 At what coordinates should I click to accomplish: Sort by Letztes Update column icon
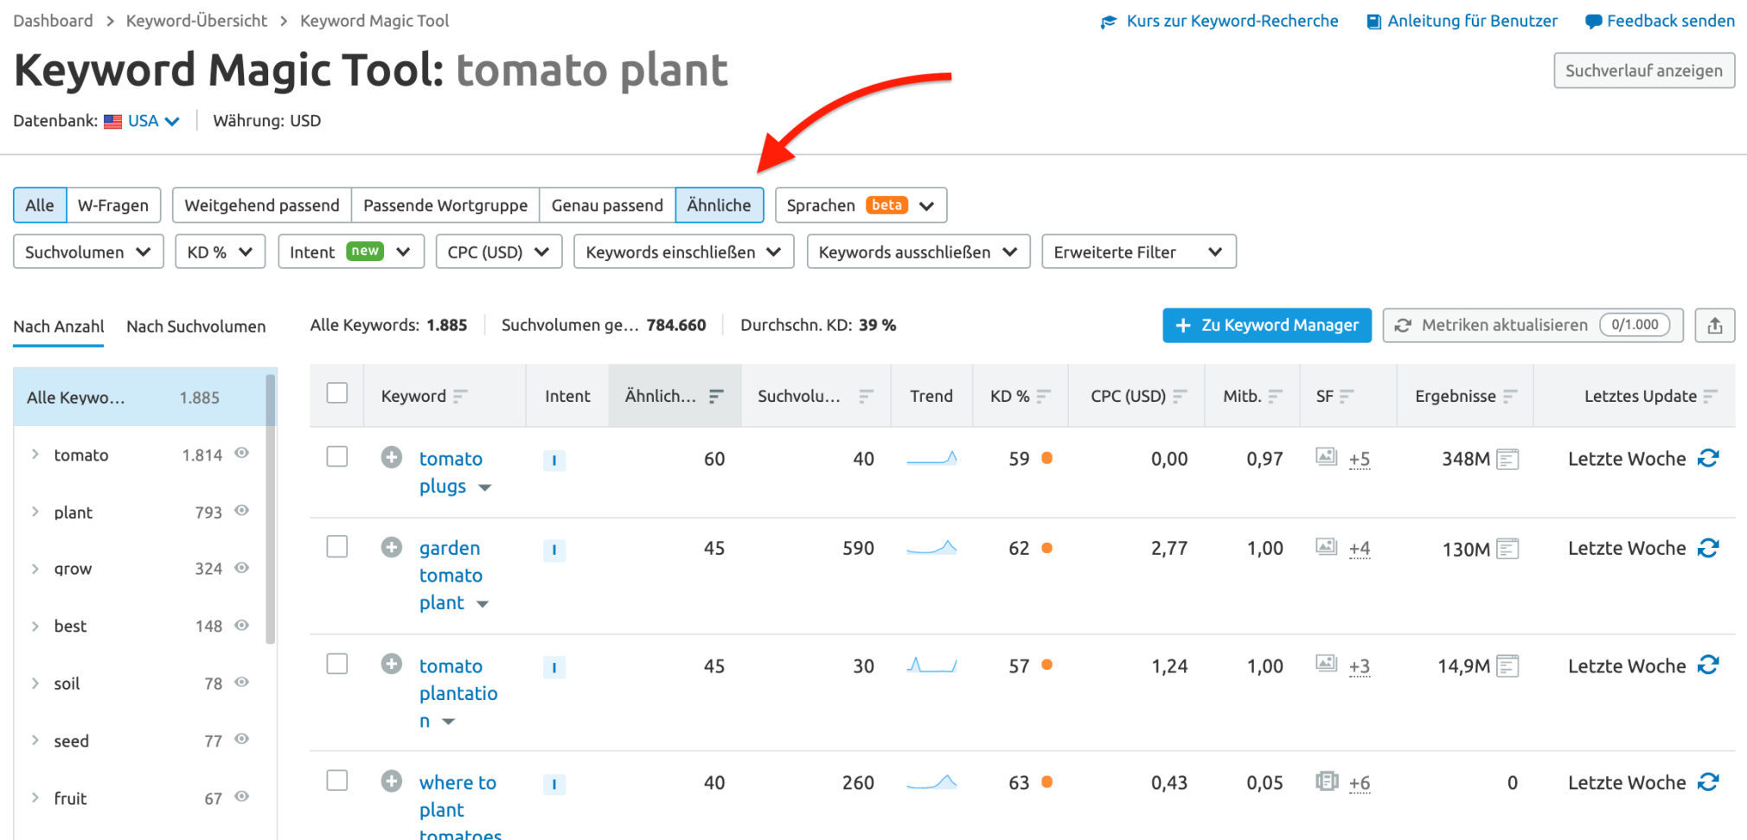pyautogui.click(x=1711, y=396)
